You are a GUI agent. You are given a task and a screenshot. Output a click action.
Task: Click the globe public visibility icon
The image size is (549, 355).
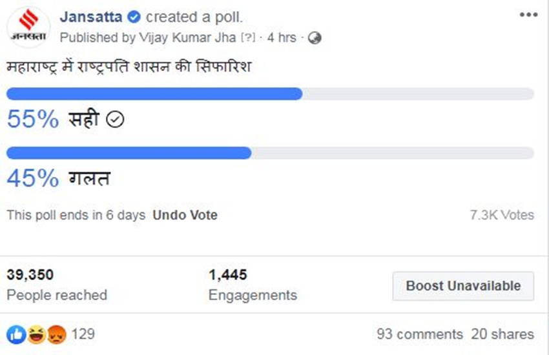click(315, 38)
